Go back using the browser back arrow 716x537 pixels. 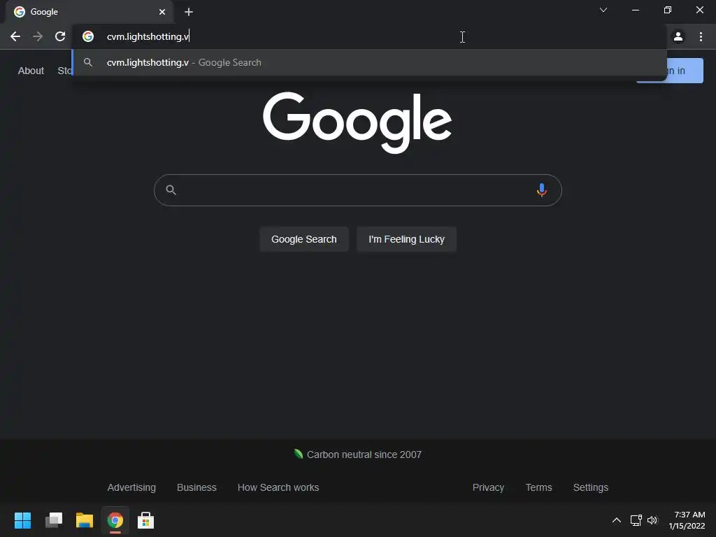coord(15,36)
